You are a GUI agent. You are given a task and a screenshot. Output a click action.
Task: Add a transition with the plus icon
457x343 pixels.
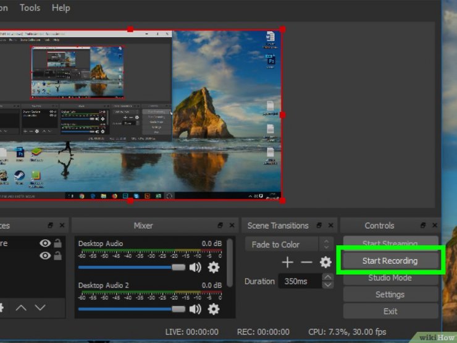(288, 262)
